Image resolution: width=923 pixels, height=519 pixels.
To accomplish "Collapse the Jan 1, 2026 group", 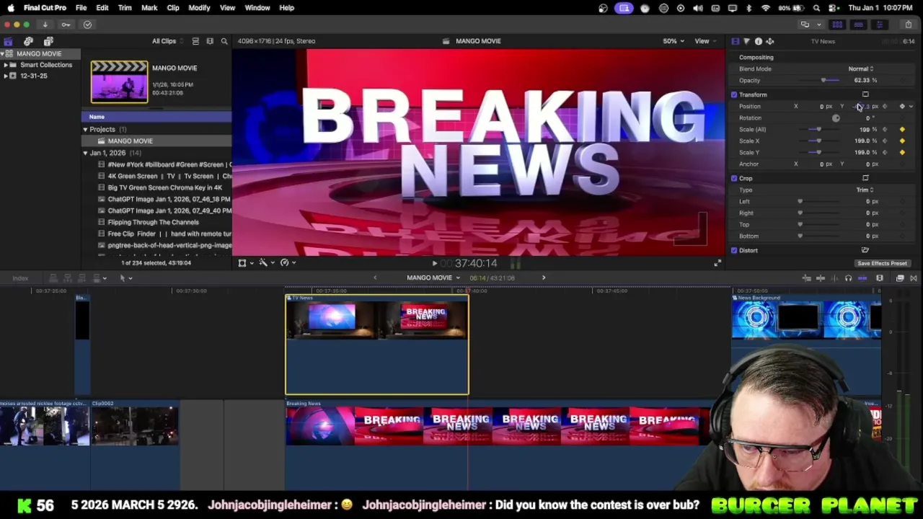I will pos(85,153).
